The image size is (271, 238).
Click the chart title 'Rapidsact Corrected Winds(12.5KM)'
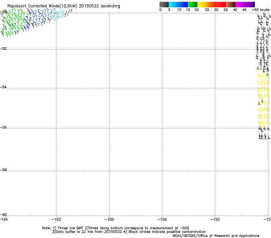[42, 6]
